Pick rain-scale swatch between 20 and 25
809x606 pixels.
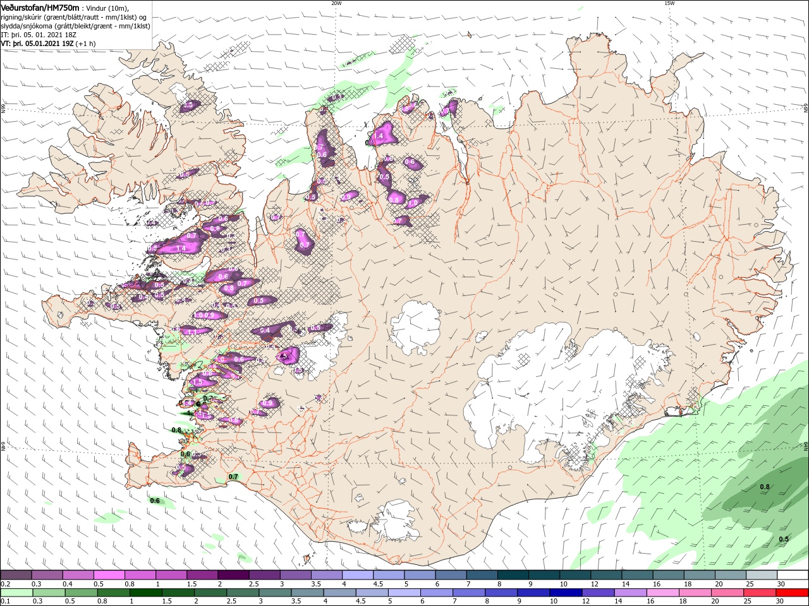[728, 593]
